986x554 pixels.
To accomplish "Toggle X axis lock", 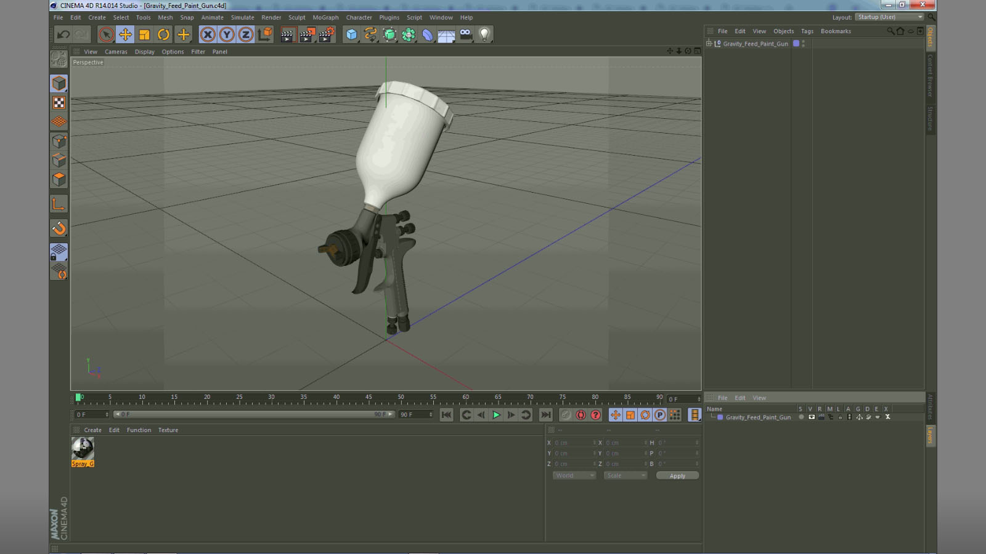I will [x=208, y=34].
